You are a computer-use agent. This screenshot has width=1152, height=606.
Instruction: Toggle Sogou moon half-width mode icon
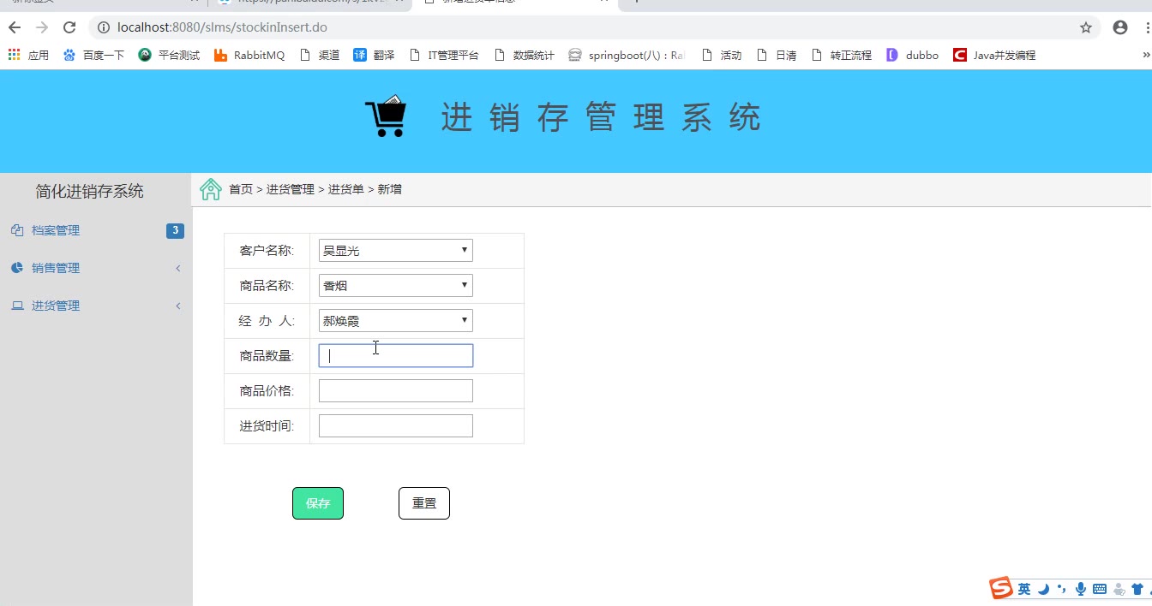[x=1043, y=589]
